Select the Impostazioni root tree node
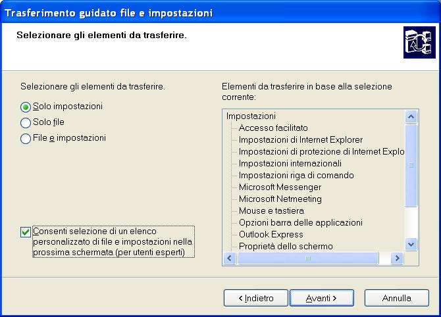This screenshot has width=441, height=317. point(251,116)
